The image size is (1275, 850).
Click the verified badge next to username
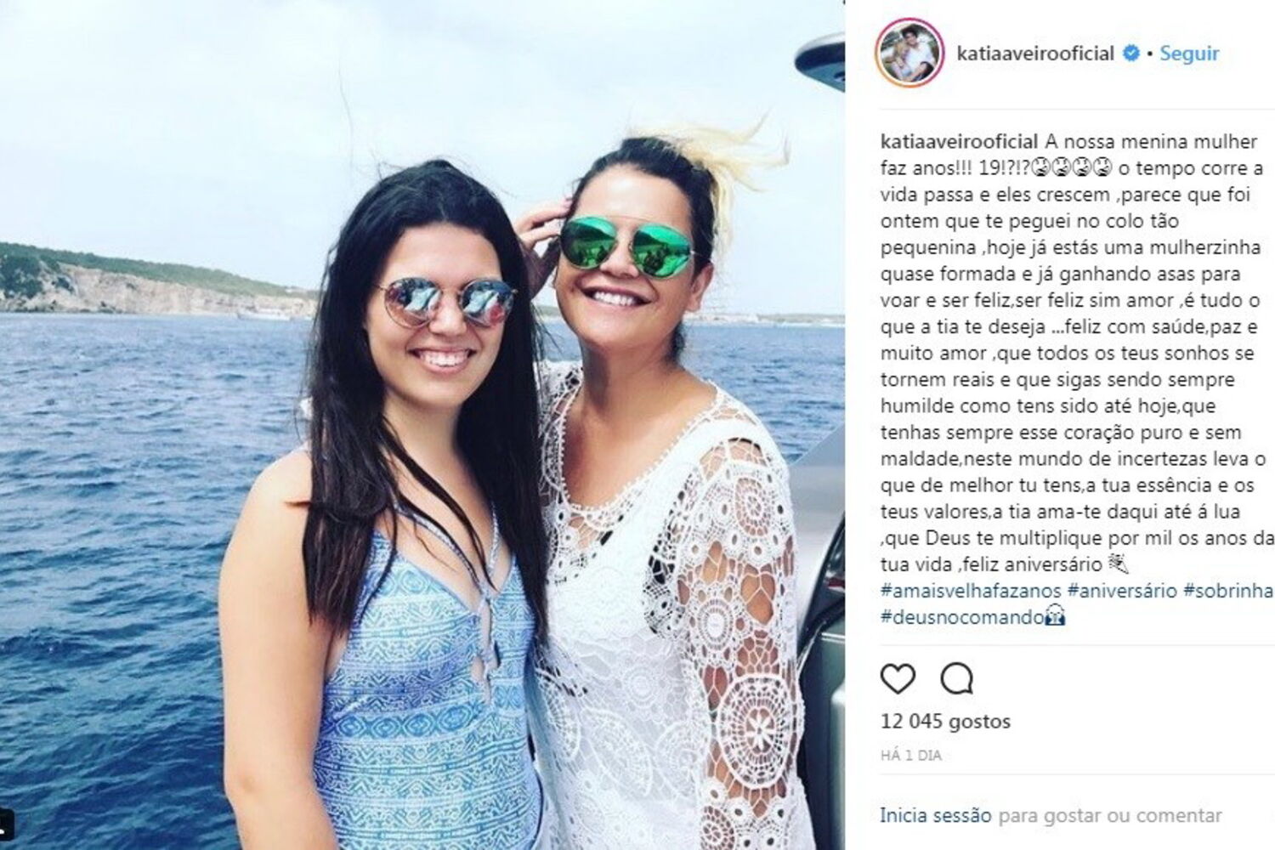1131,53
